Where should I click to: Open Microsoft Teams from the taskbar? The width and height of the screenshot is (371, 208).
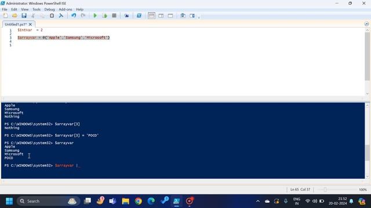(112, 201)
